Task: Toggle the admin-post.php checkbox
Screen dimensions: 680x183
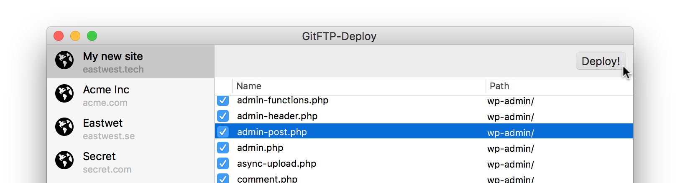Action: 223,132
